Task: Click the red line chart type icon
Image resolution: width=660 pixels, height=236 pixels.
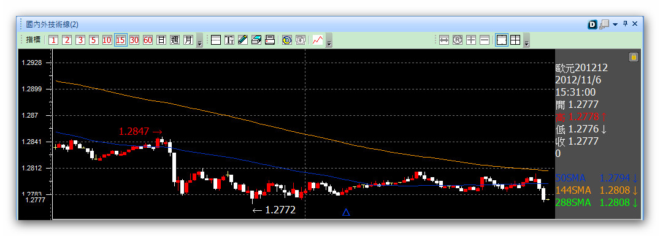Action: [x=318, y=40]
